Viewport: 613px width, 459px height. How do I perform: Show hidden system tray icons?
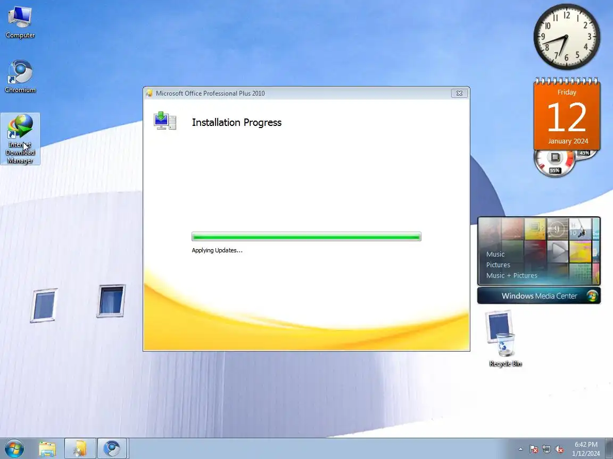tap(520, 449)
